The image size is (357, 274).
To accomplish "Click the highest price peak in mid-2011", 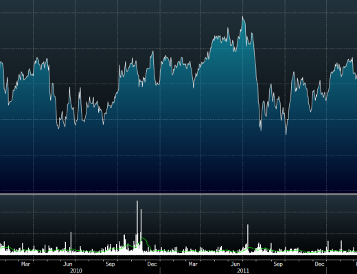I will pyautogui.click(x=243, y=17).
